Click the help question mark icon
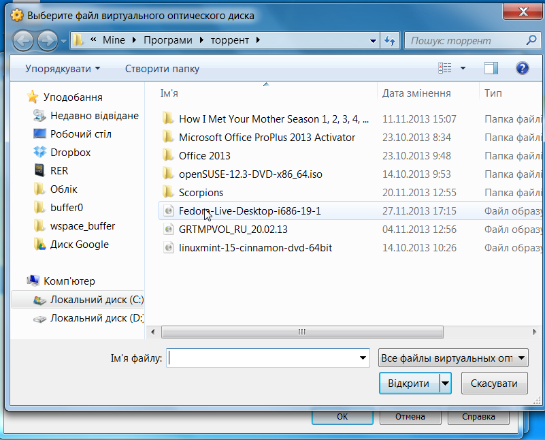Viewport: 545px width, 440px height. [522, 68]
